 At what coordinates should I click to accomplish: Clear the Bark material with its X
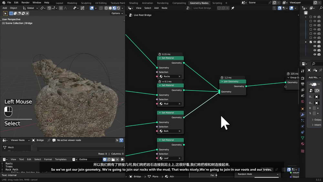click(179, 131)
